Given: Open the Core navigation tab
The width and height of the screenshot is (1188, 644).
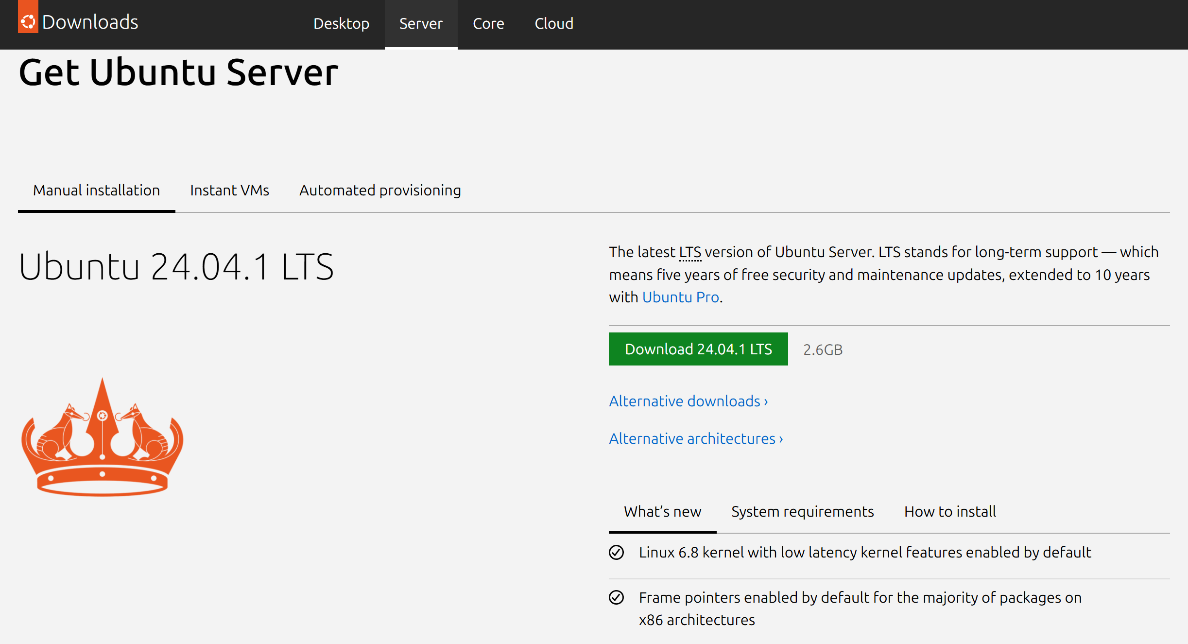Looking at the screenshot, I should coord(488,23).
